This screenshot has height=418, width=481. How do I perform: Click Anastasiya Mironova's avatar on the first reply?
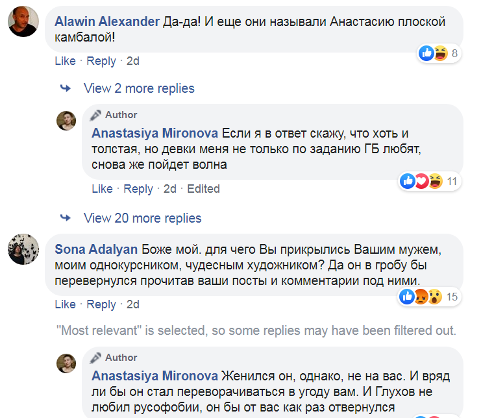click(x=66, y=121)
